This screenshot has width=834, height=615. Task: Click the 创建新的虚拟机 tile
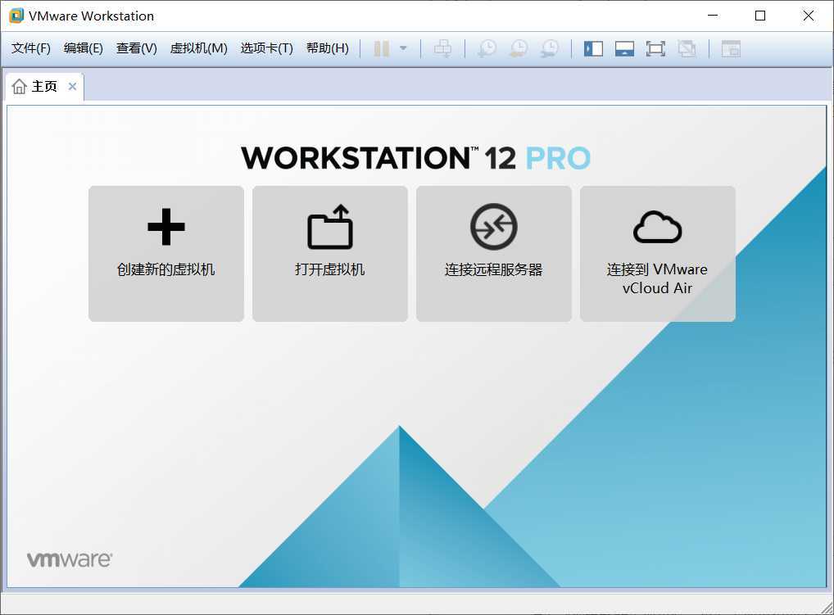pos(166,254)
